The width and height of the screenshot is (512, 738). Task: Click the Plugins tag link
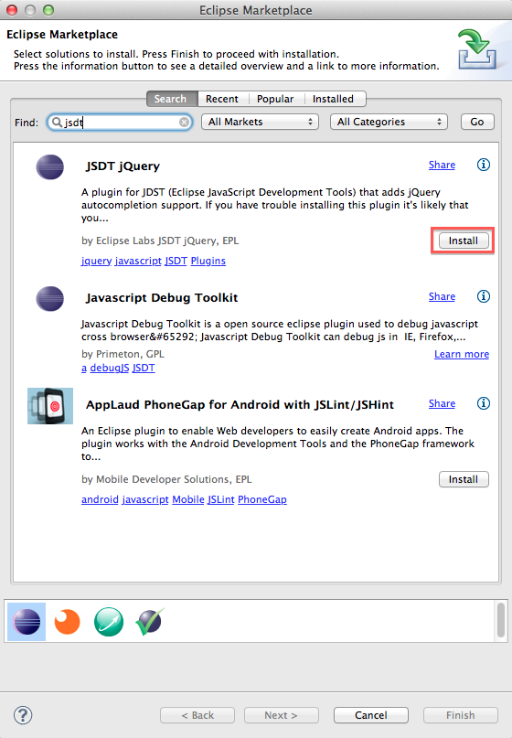tap(208, 261)
